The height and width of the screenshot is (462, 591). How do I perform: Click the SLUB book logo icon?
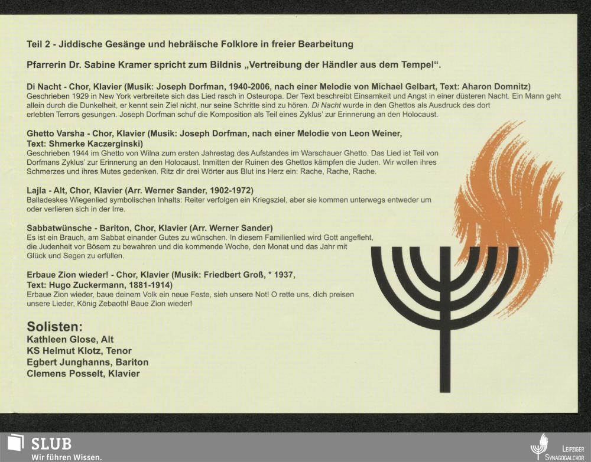[15, 444]
